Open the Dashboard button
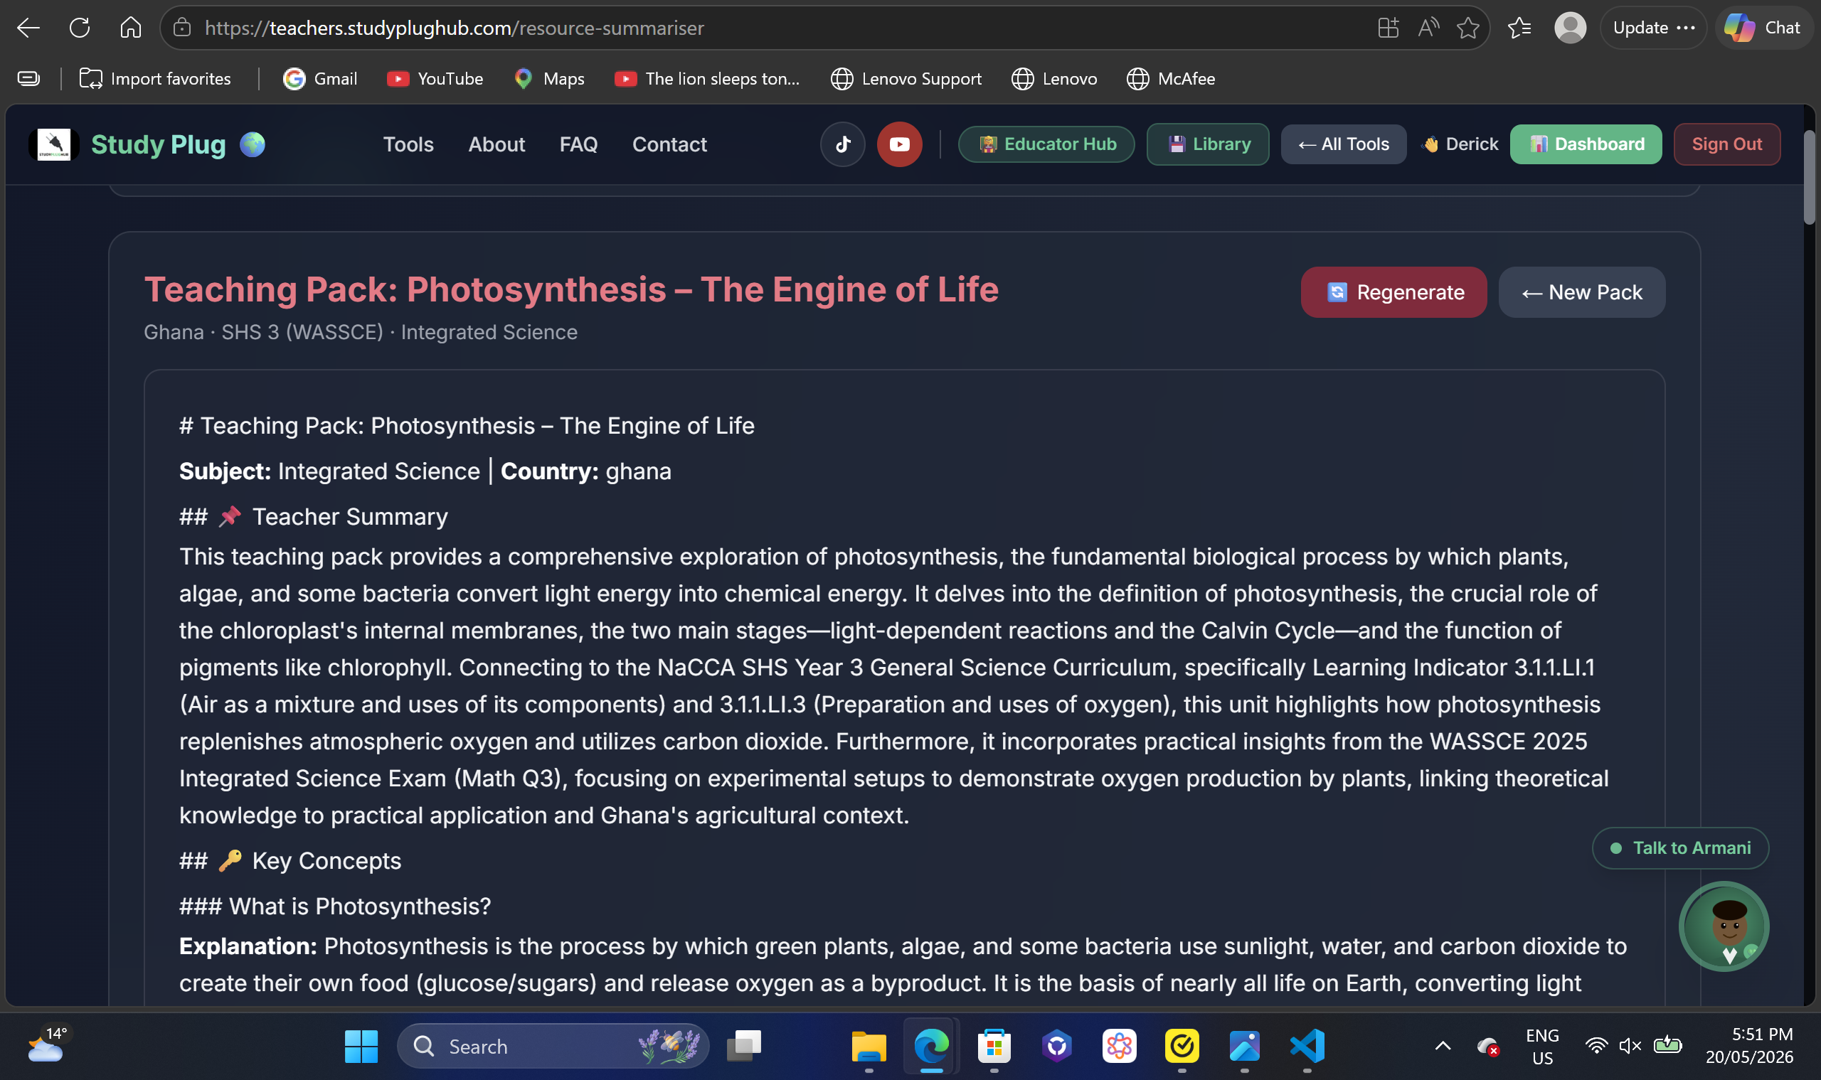Image resolution: width=1821 pixels, height=1080 pixels. pos(1586,144)
